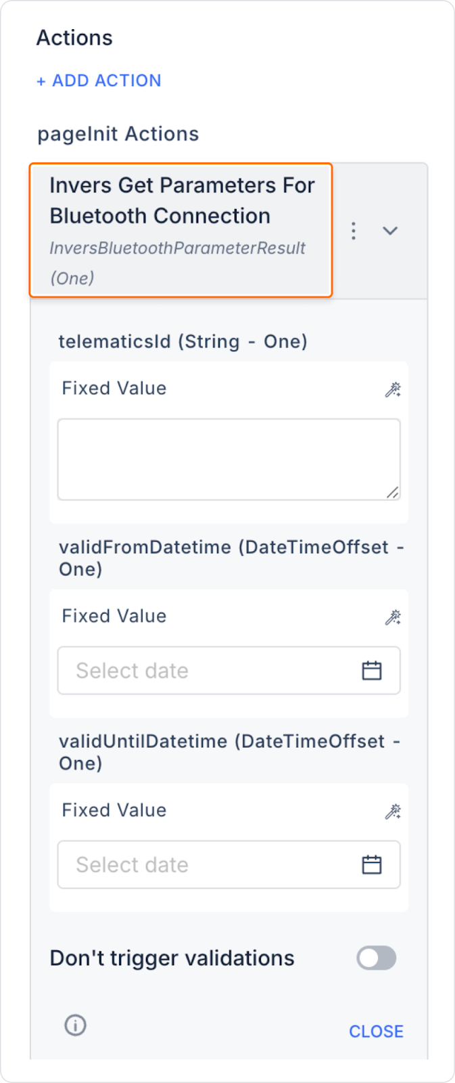Click the Fixed Value label under telematicsId
The height and width of the screenshot is (1083, 455).
click(x=114, y=389)
